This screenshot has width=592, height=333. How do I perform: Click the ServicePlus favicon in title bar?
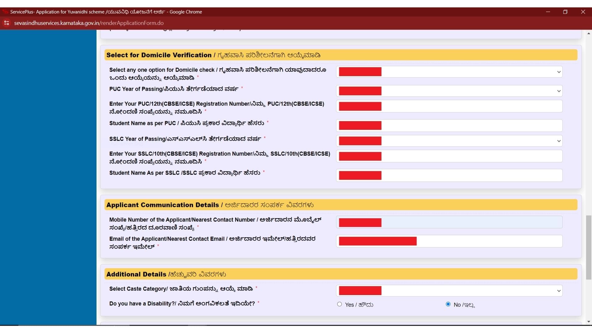coord(5,12)
